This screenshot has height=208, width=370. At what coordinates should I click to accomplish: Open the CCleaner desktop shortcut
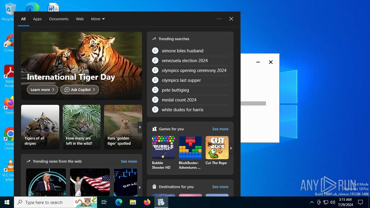(9, 43)
